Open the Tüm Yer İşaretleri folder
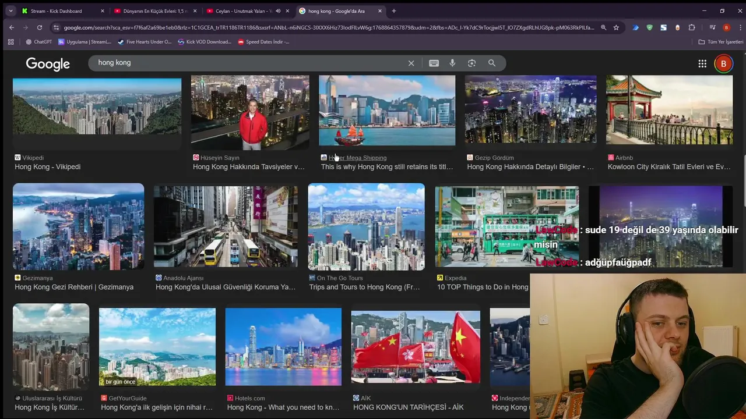 [x=721, y=42]
